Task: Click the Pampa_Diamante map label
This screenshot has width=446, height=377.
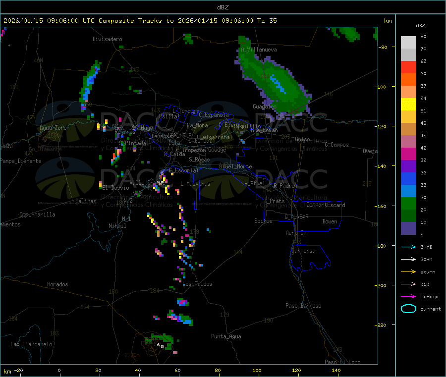Action: [x=21, y=161]
